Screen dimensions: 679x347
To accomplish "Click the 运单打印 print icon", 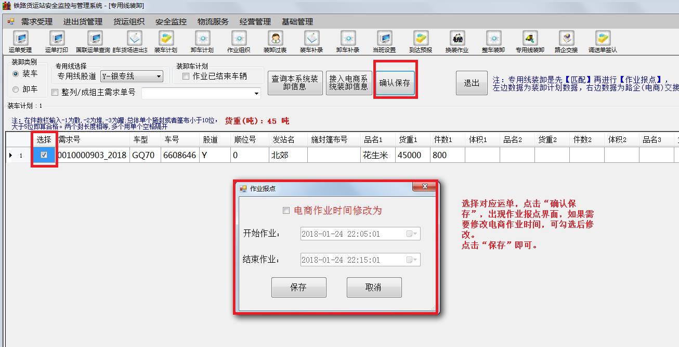I will tap(57, 42).
